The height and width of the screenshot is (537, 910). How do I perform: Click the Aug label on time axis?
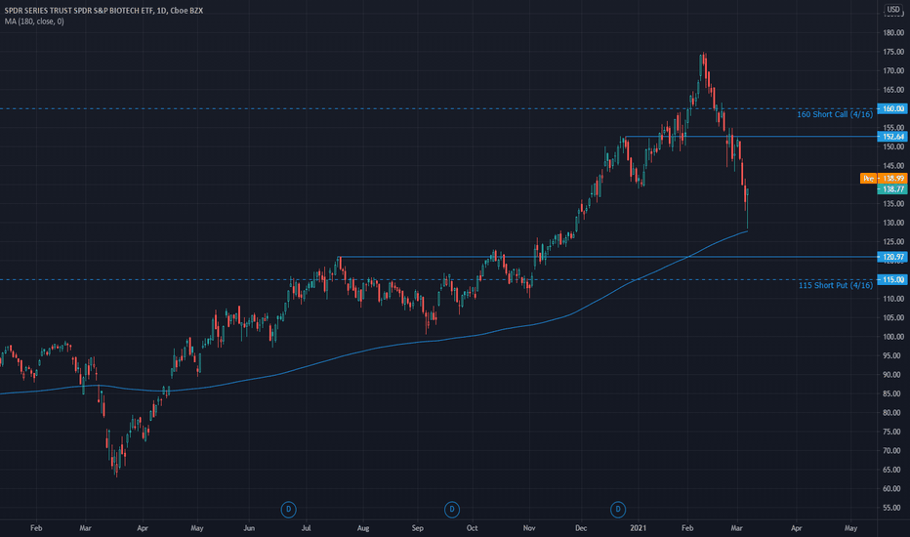pyautogui.click(x=363, y=528)
